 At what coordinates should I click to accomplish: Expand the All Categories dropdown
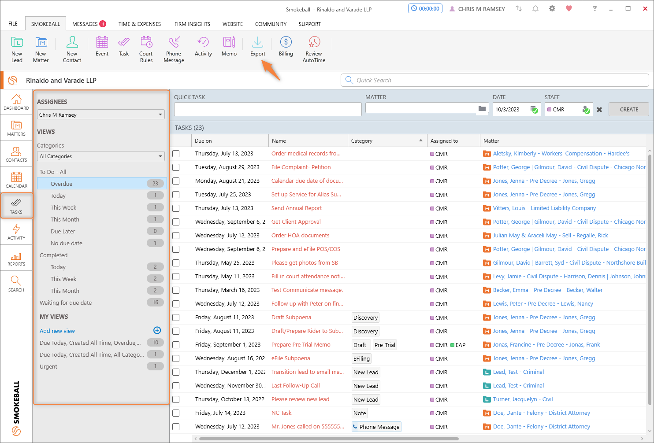tap(101, 156)
